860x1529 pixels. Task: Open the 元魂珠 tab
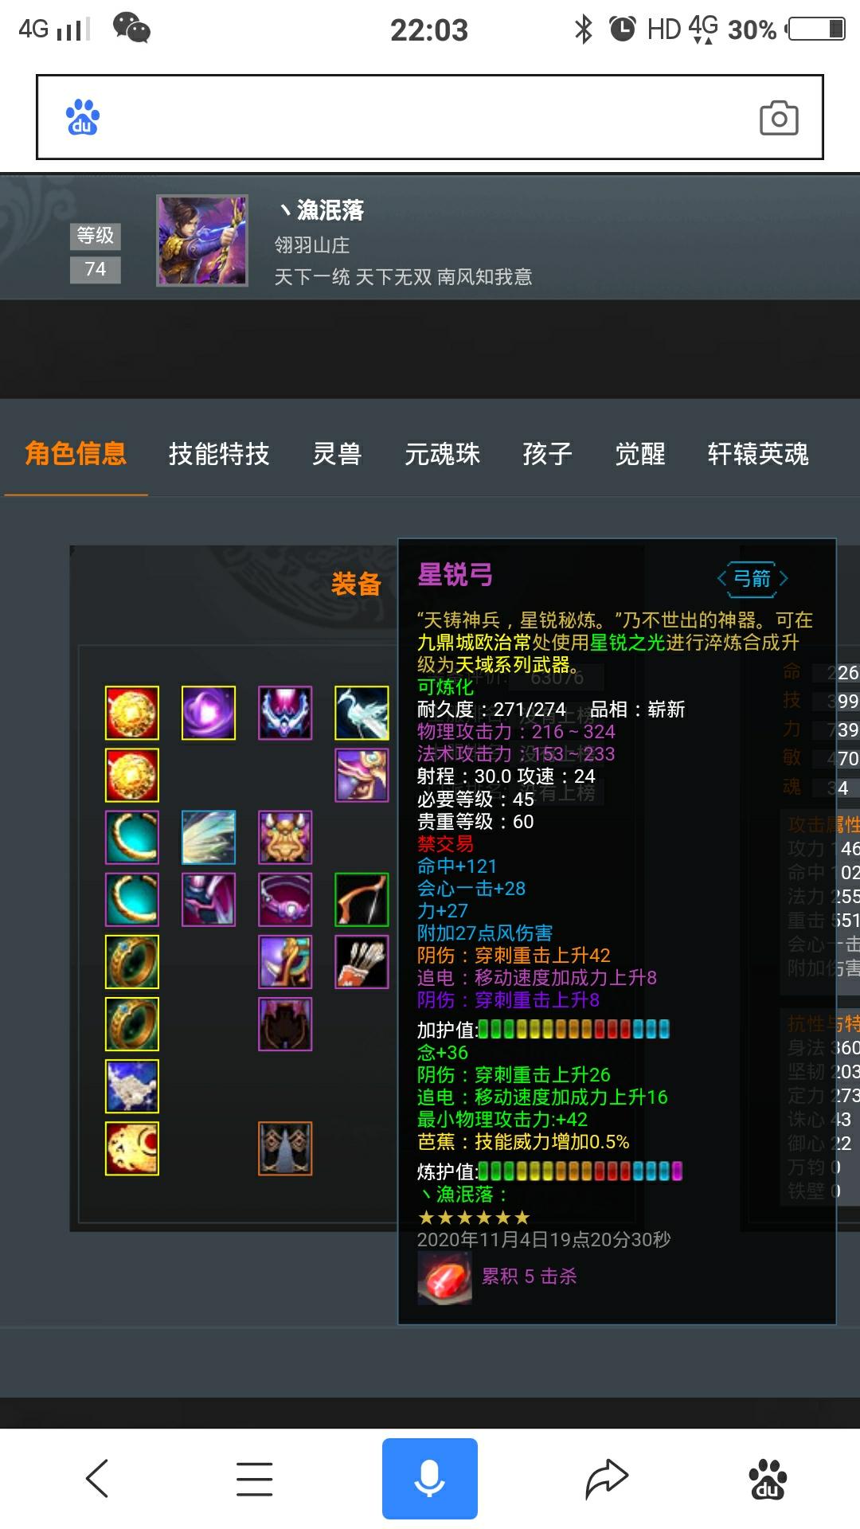click(443, 454)
